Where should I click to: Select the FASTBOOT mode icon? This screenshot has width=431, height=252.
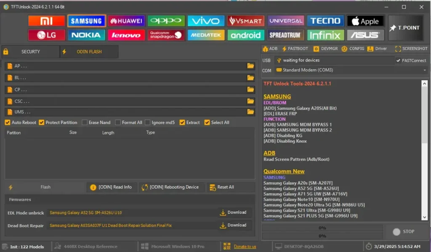(295, 48)
